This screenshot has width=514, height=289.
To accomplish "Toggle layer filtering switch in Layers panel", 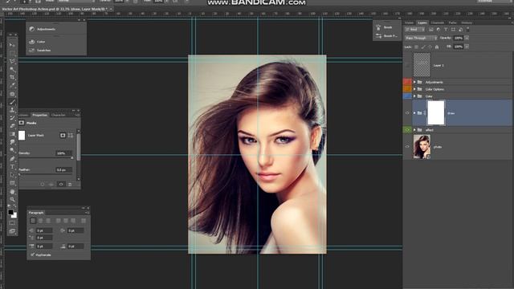I will (467, 30).
